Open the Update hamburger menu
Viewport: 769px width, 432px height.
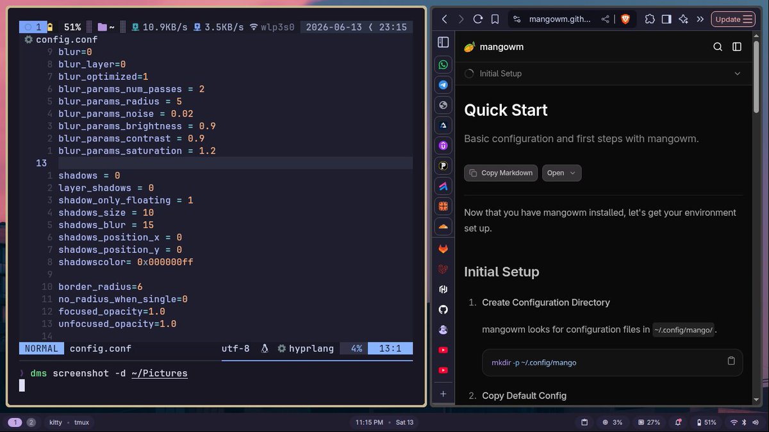coord(733,19)
